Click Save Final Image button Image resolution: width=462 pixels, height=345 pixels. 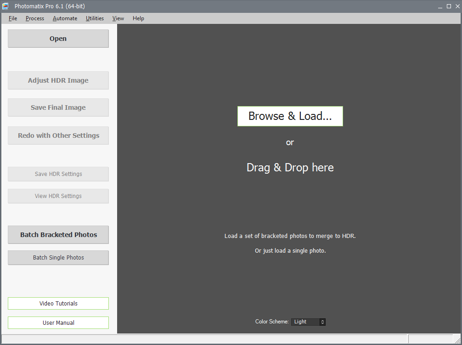coord(58,107)
